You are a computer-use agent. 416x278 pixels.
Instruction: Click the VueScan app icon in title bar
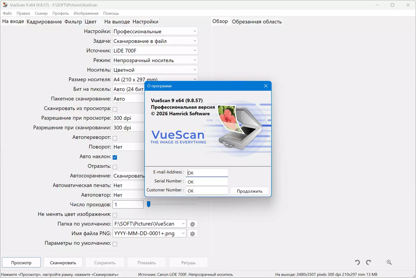[5, 5]
